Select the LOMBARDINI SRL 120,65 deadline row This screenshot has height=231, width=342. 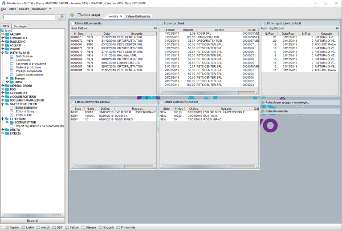209,37
